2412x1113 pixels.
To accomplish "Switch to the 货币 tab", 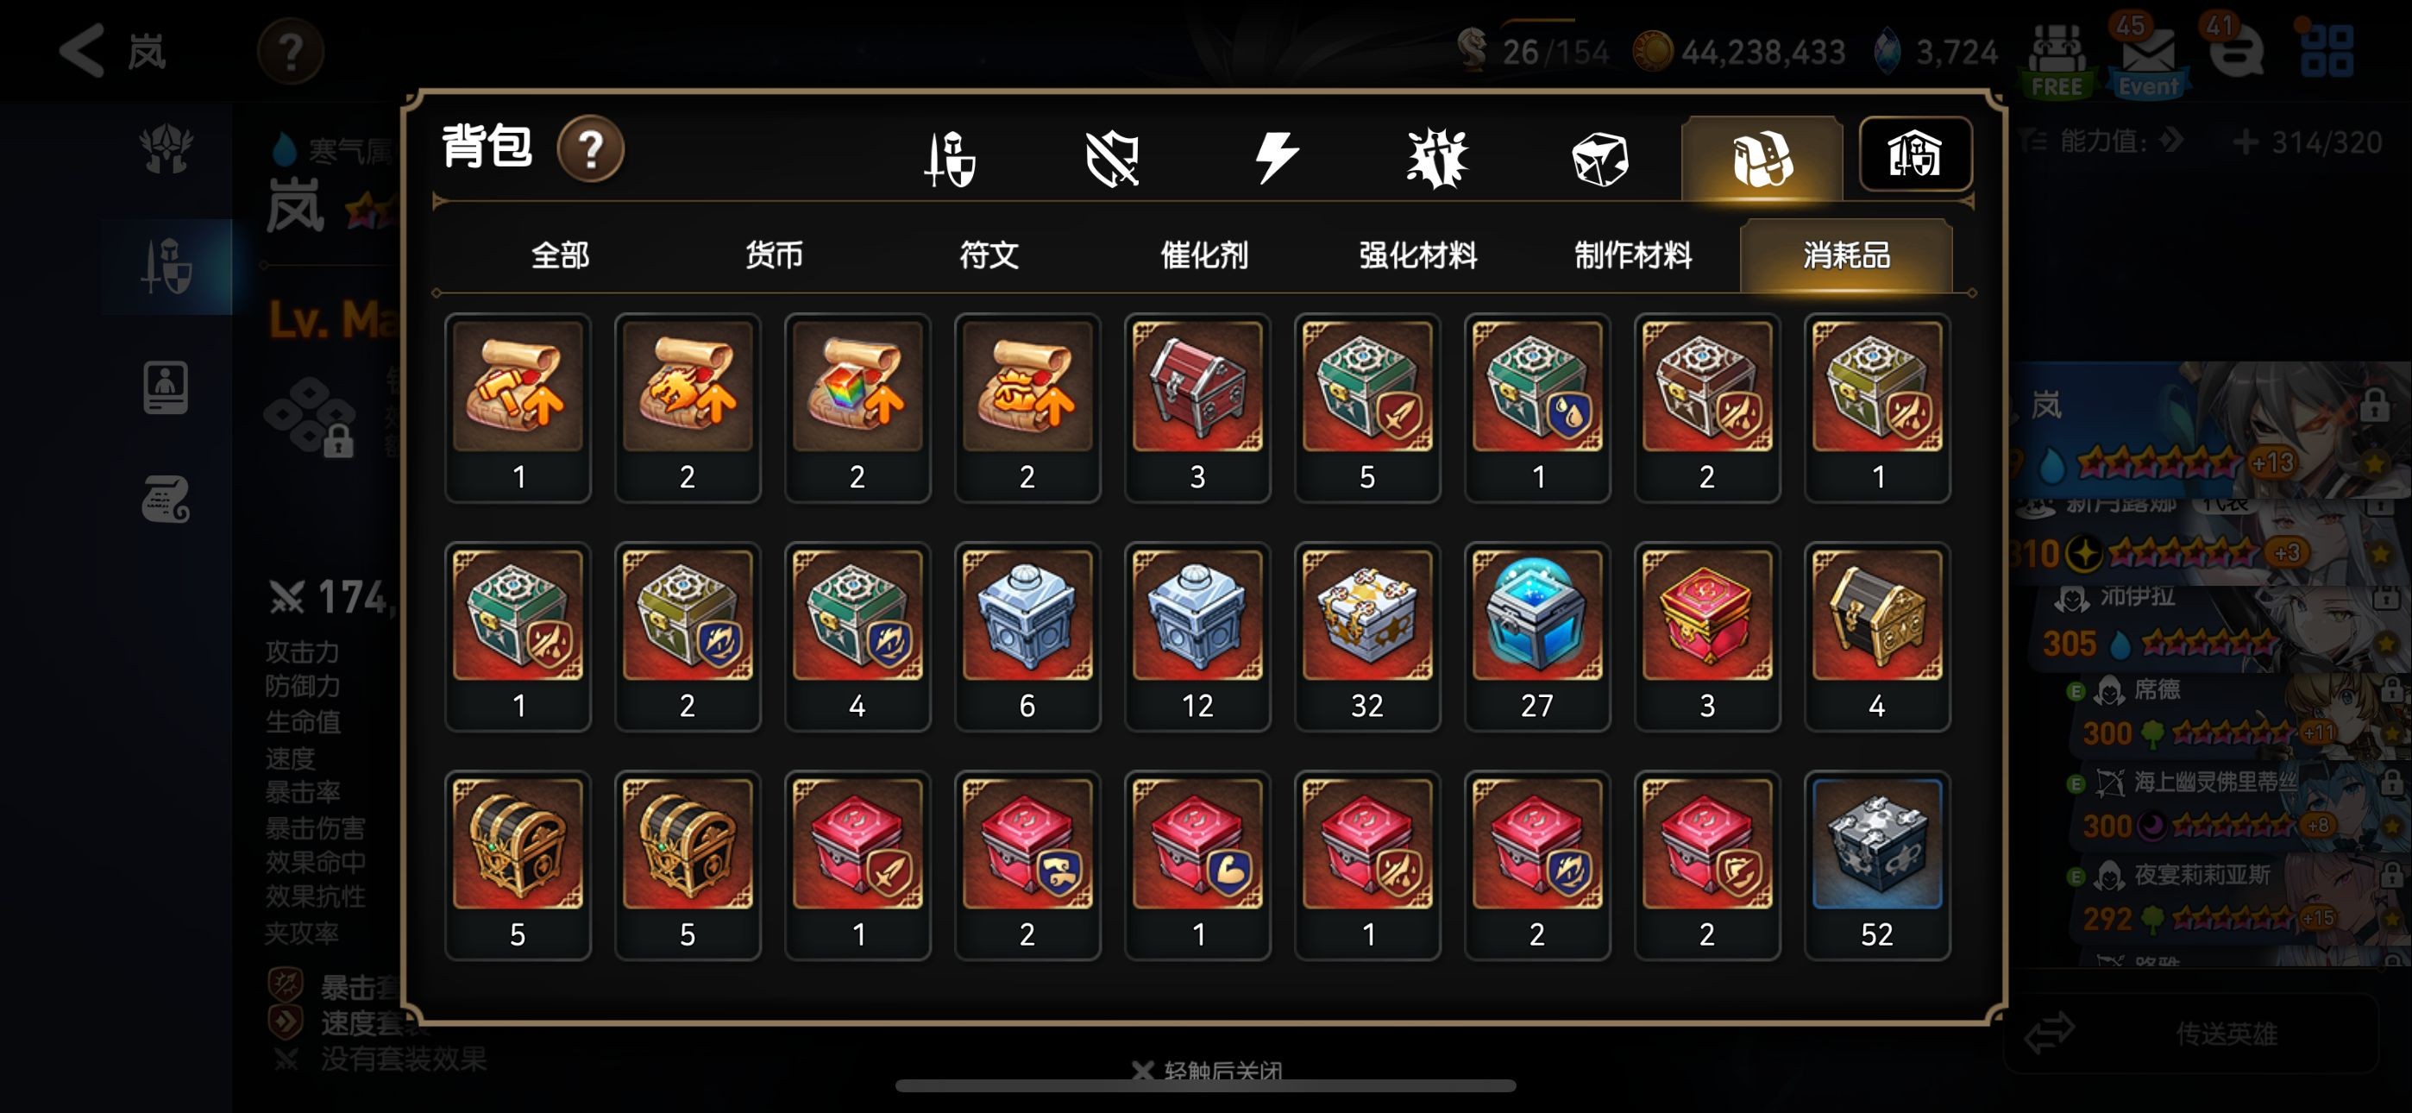I will (x=774, y=255).
